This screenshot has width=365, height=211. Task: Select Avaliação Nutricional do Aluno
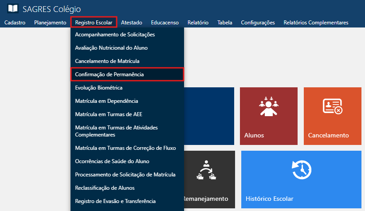click(x=111, y=47)
